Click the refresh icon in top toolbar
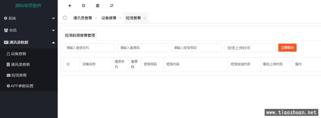Screen dimensions: 321x118 click(112, 6)
